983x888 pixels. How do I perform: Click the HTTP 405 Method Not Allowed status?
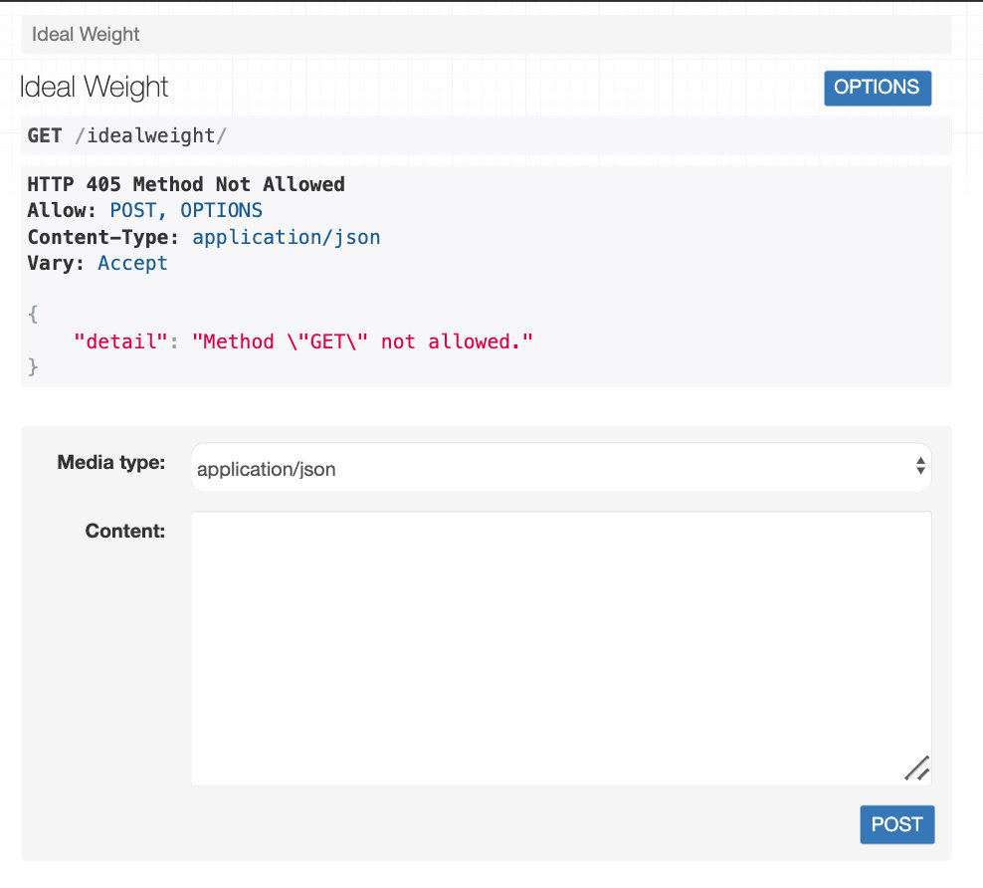click(186, 184)
